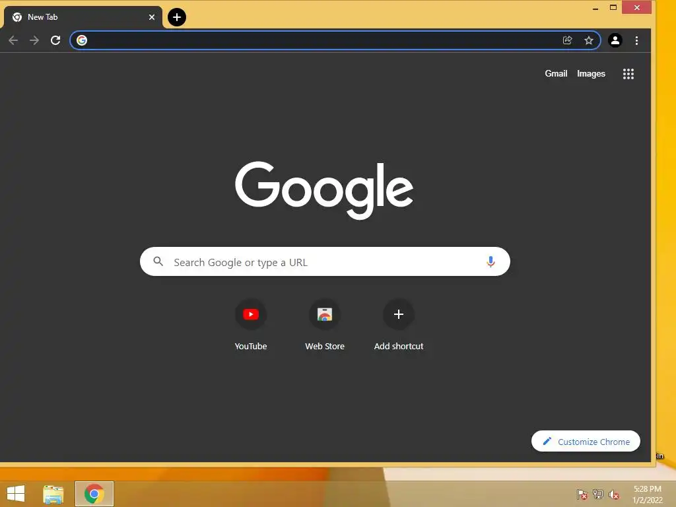
Task: Share this page icon in address bar
Action: 567,40
